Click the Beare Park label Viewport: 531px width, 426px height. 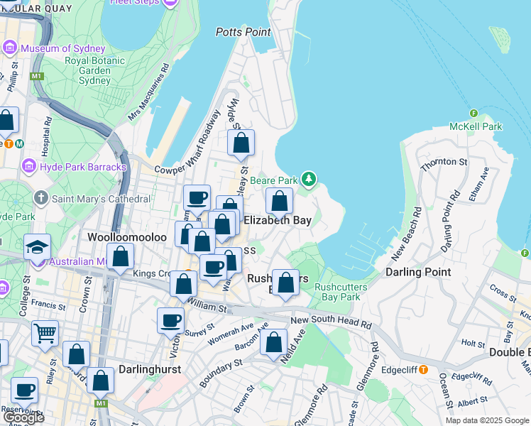point(273,180)
